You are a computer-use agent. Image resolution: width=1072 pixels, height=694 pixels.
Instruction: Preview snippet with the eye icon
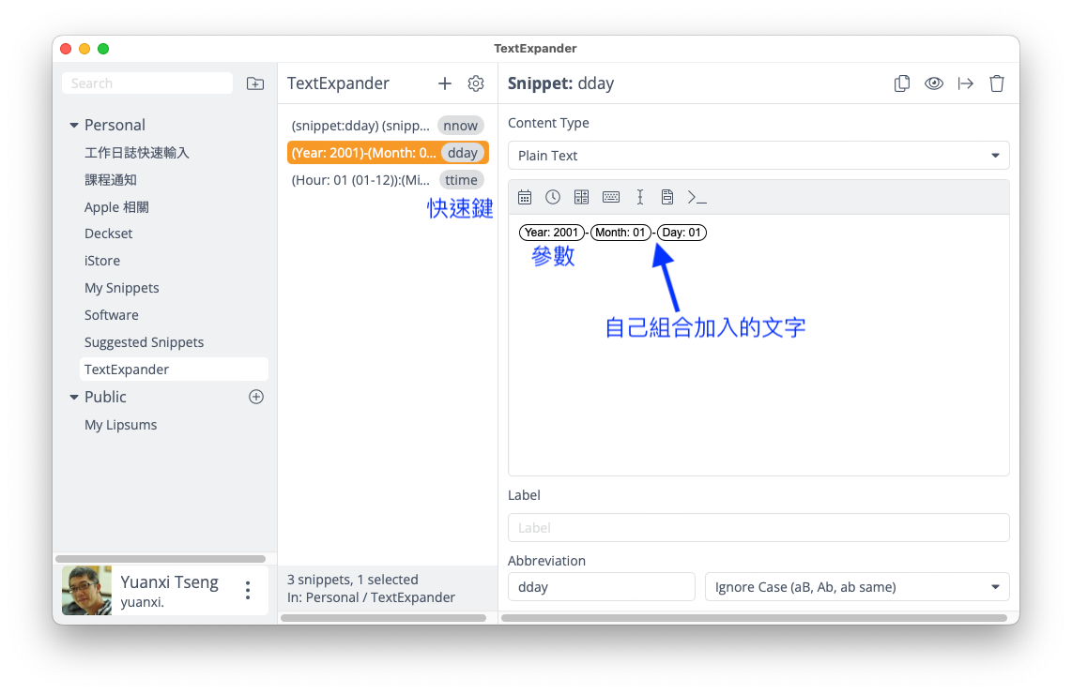pos(934,83)
